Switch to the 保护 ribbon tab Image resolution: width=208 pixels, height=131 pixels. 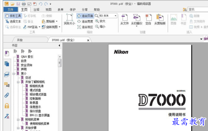click(x=73, y=9)
